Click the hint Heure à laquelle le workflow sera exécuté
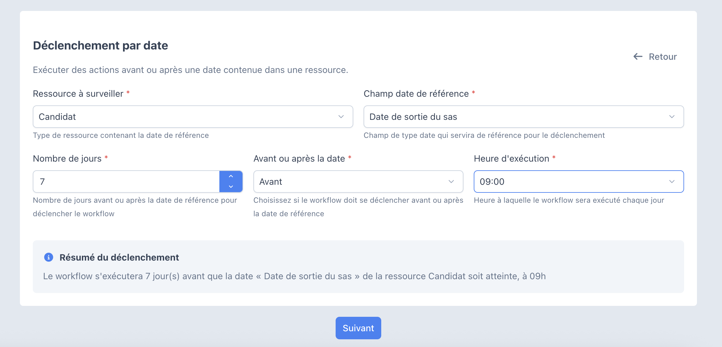722x347 pixels. (x=569, y=200)
